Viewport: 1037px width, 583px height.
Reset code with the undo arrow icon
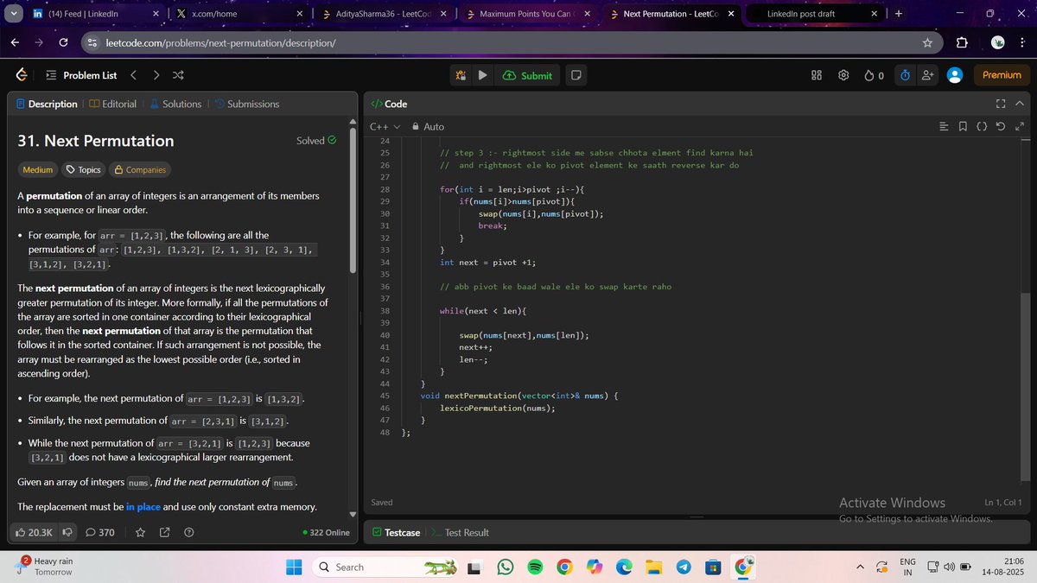coord(1002,127)
